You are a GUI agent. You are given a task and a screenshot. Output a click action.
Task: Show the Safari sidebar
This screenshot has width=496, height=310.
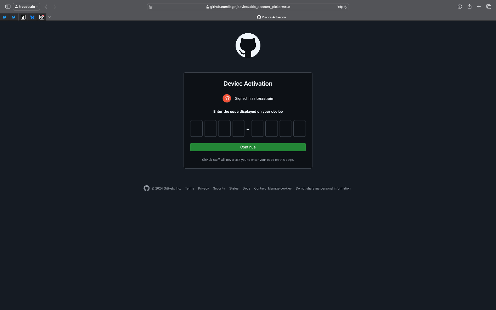point(8,7)
